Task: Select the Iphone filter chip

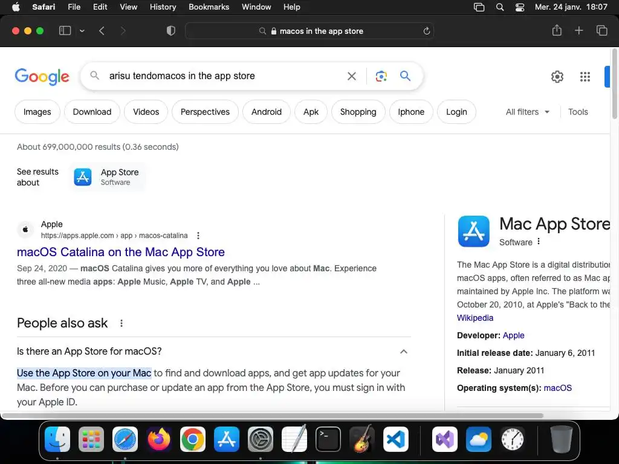Action: pyautogui.click(x=411, y=112)
